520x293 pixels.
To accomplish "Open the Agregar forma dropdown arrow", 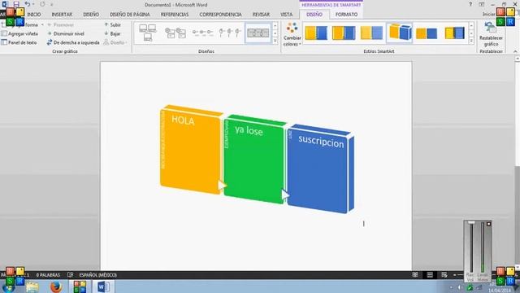I will point(42,25).
